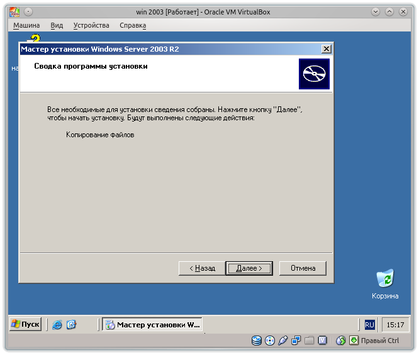Close the Мастер установки wizard dialog
Screen dimensions: 419x355
click(x=327, y=49)
